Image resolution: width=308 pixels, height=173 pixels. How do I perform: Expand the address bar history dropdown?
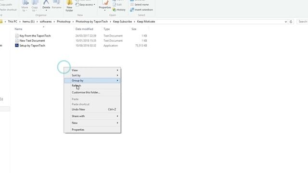coord(285,22)
